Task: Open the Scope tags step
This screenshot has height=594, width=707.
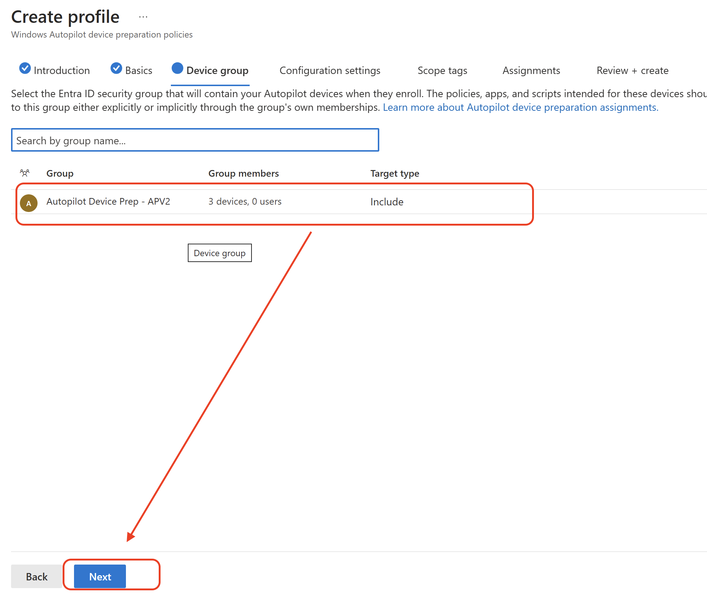Action: (442, 70)
